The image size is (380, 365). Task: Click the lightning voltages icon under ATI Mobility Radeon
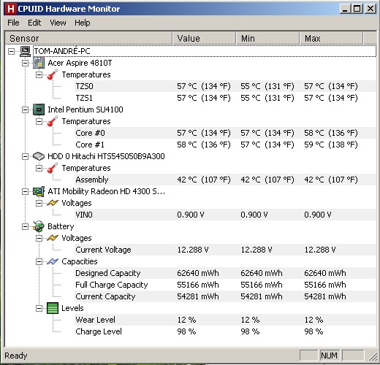(x=53, y=203)
